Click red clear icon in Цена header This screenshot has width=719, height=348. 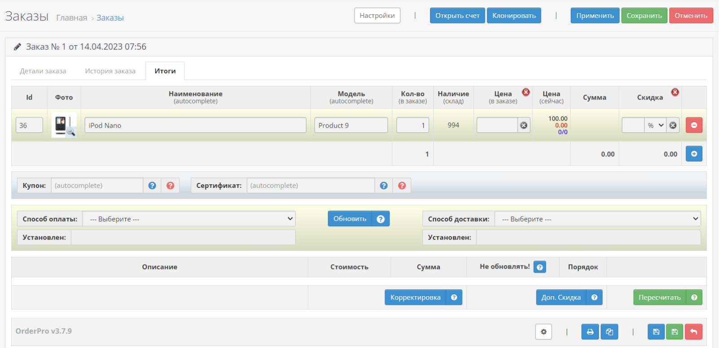(x=526, y=92)
